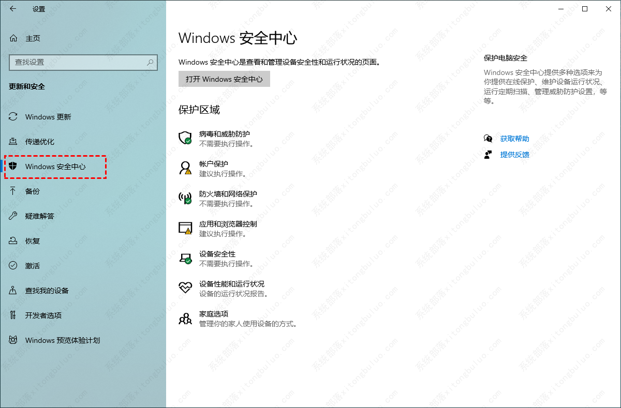Open 传递优化 settings page
Viewport: 621px width, 408px height.
pos(39,142)
